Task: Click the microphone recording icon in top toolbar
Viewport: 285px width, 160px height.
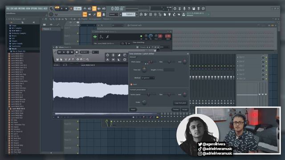Action: coord(184,8)
